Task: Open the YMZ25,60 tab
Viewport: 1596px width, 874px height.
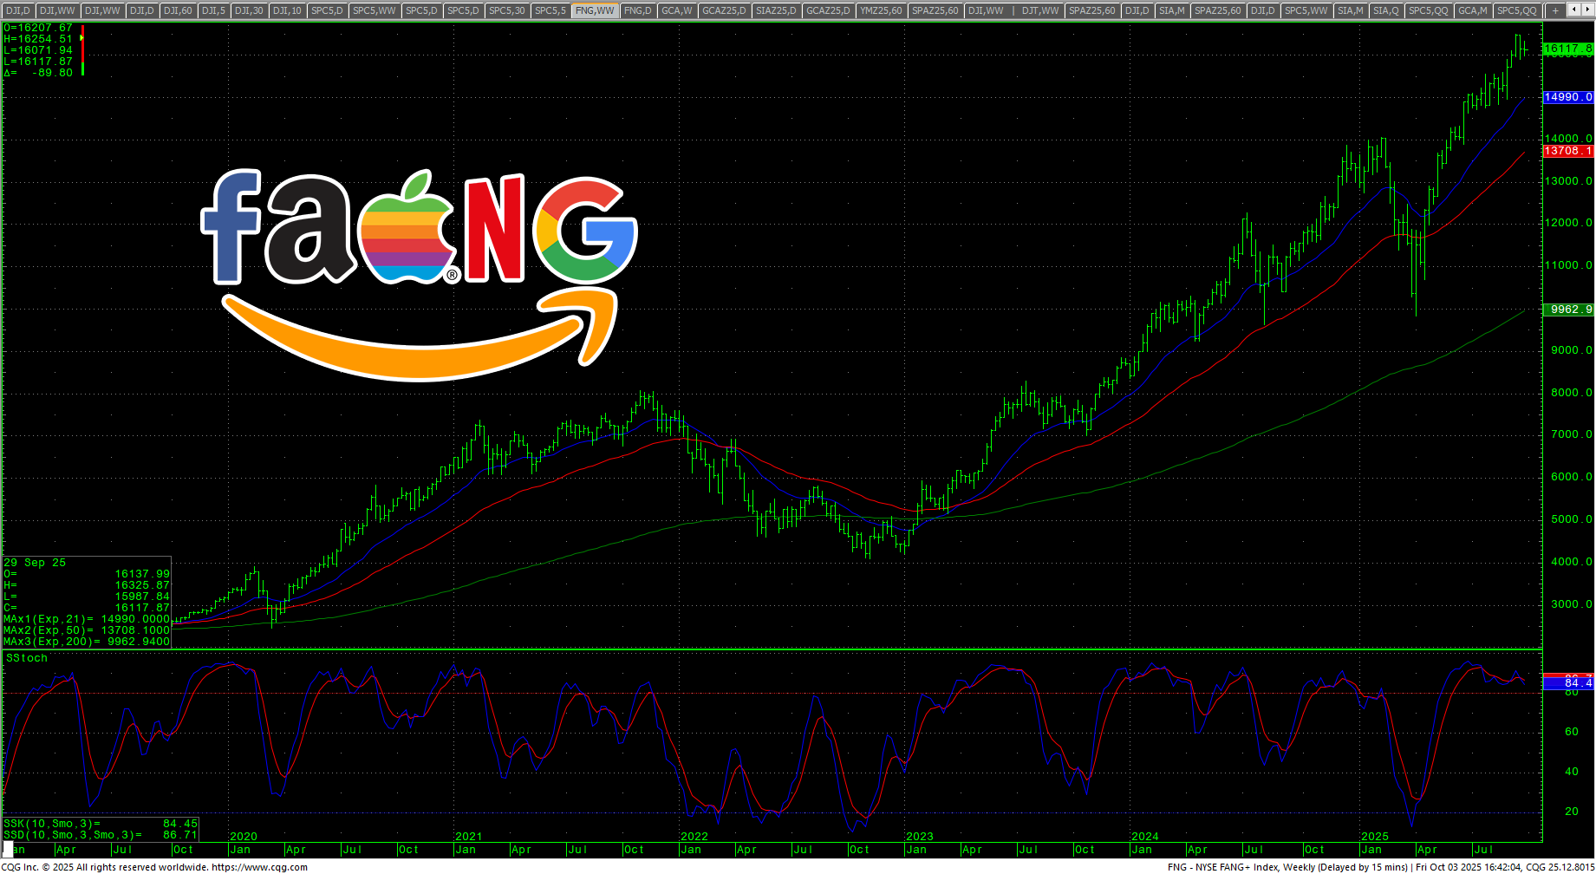Action: (881, 10)
